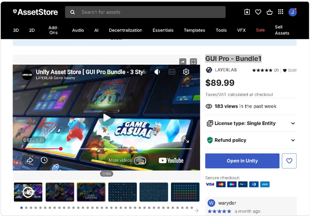Viewport: 310px width, 216px height.
Task: Open the VFX category menu
Action: point(241,30)
